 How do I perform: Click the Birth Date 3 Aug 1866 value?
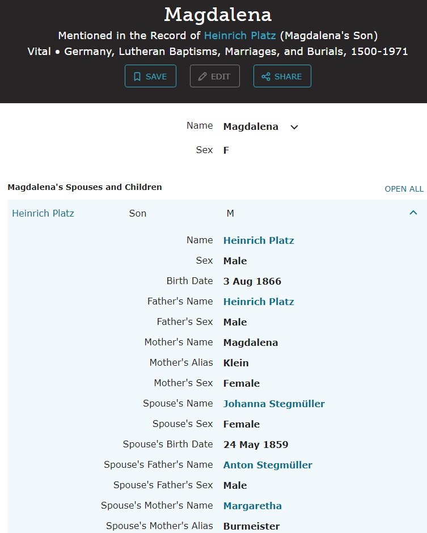click(x=252, y=281)
